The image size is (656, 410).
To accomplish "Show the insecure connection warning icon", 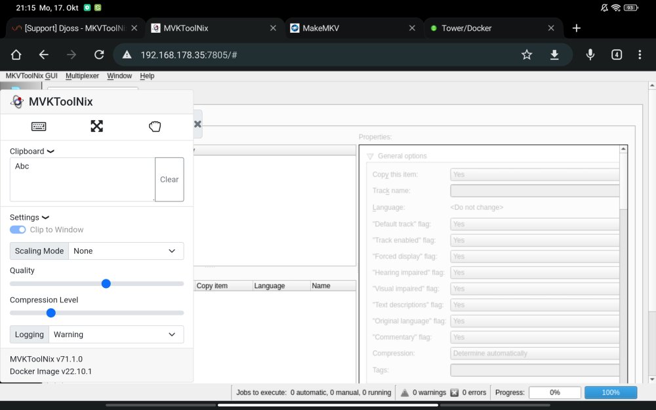I will click(127, 55).
